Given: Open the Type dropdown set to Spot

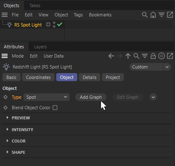Looking at the screenshot, I should 47,97.
